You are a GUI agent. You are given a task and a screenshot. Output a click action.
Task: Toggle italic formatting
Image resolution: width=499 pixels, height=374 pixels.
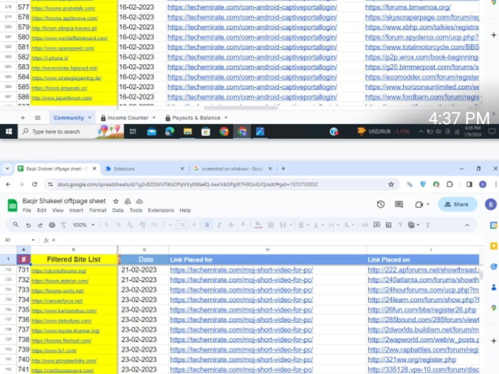(219, 225)
